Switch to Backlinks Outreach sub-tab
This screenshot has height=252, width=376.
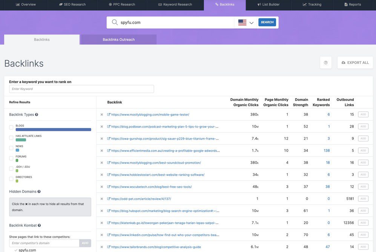[x=119, y=40]
